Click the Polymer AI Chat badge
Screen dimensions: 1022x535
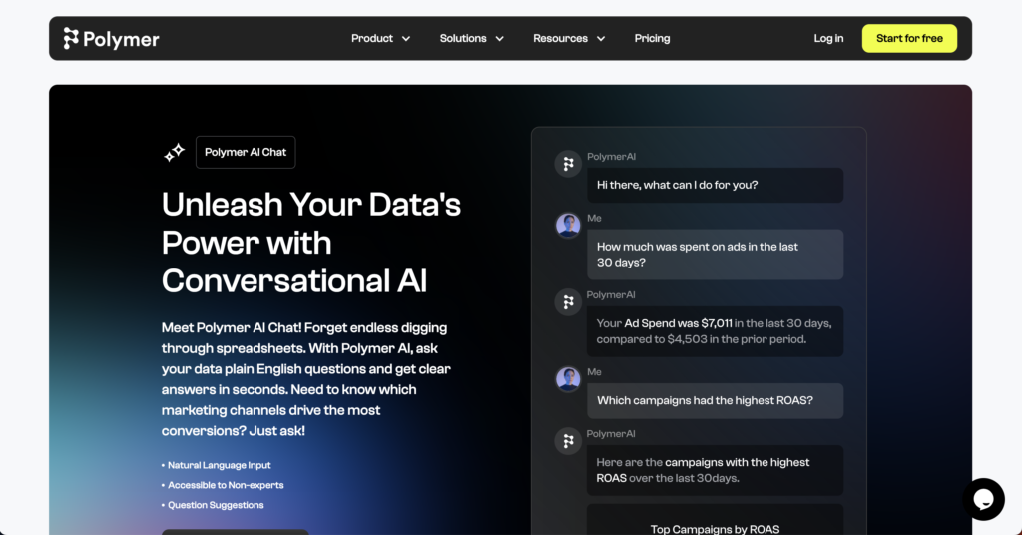point(246,152)
